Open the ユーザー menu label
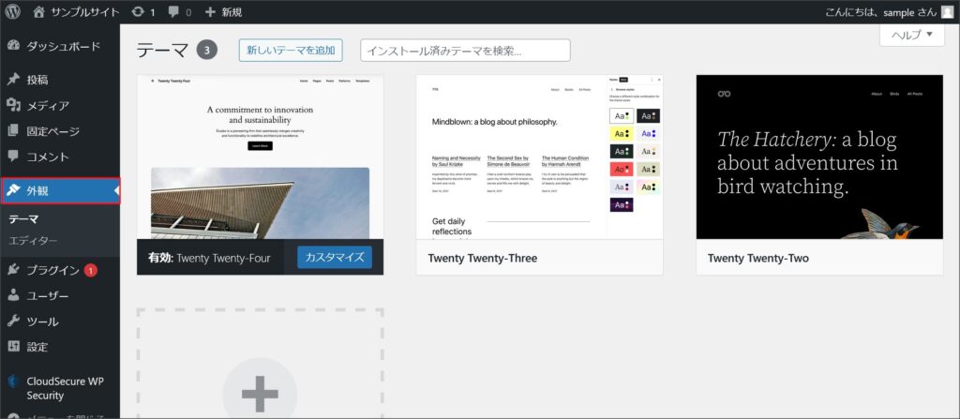Image resolution: width=960 pixels, height=419 pixels. (x=48, y=296)
